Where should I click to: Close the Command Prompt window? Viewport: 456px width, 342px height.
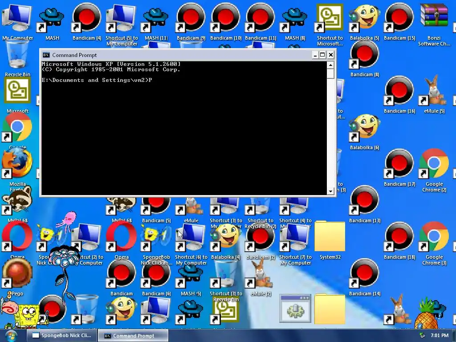331,55
